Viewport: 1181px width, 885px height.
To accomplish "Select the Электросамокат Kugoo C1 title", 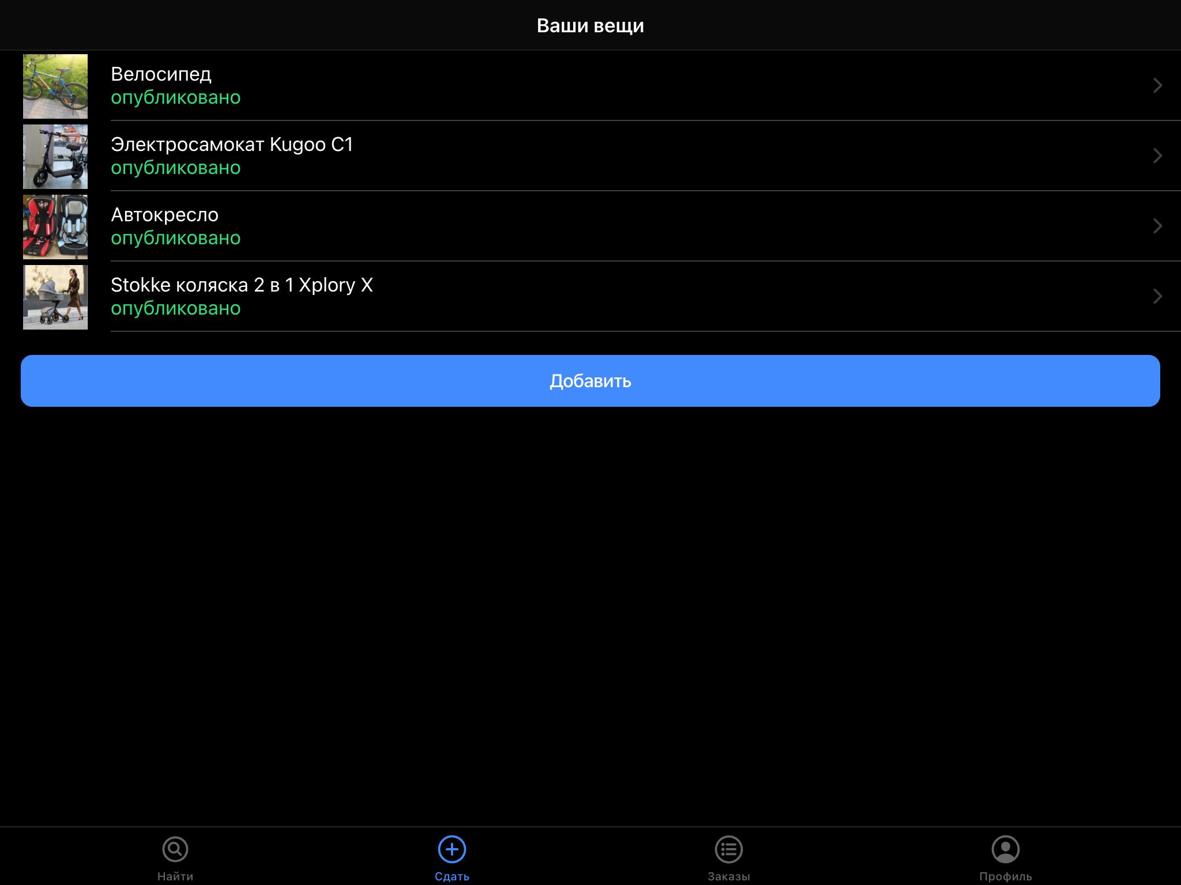I will 232,145.
